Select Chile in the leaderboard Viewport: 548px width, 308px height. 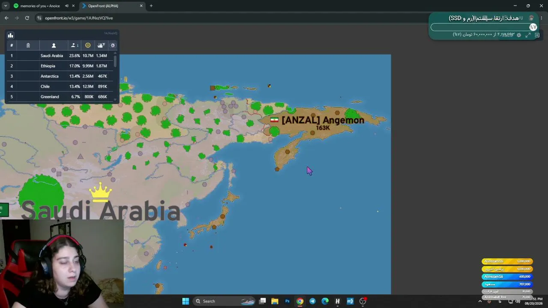point(59,86)
